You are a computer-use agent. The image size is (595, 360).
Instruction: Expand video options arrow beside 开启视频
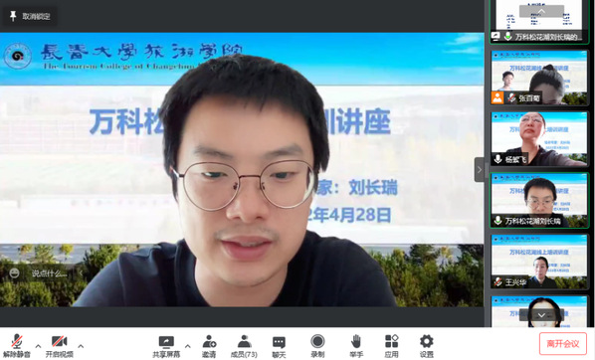[81, 346]
